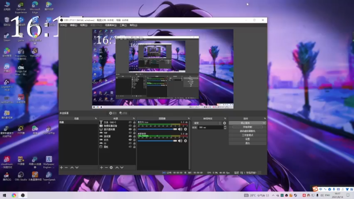This screenshot has width=354, height=199.
Task: Click the 设置 button in Controls
Action: tap(247, 139)
